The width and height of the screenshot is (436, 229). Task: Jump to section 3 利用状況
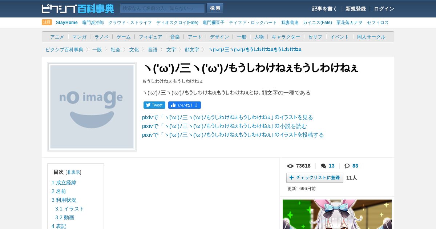[x=64, y=200]
